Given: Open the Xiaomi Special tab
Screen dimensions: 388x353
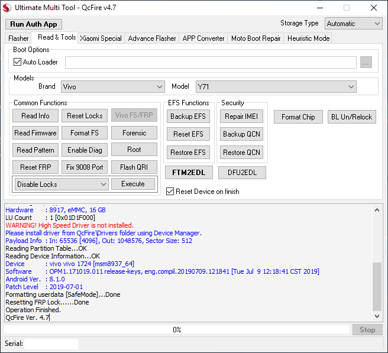Looking at the screenshot, I should tap(101, 38).
